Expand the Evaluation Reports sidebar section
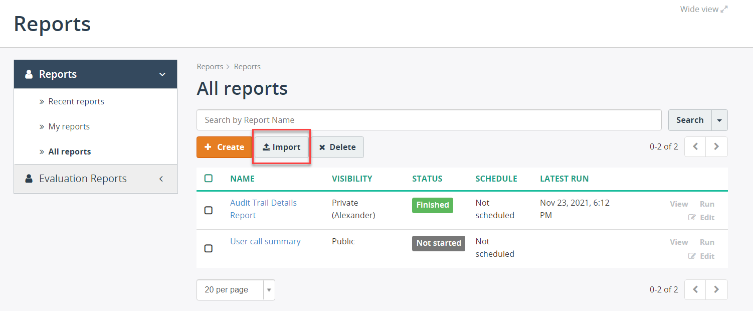Image resolution: width=753 pixels, height=311 pixels. point(96,179)
